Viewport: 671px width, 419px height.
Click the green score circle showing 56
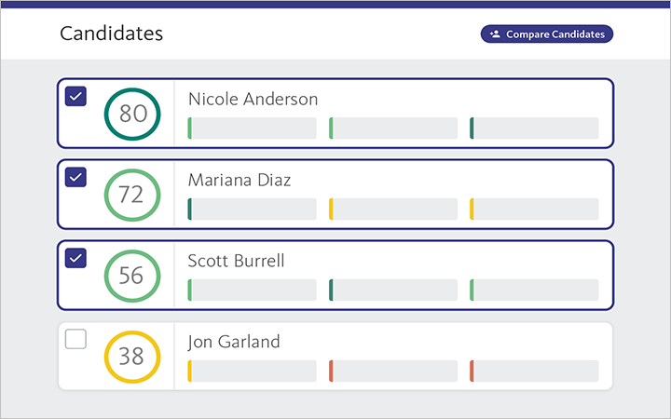(x=132, y=276)
